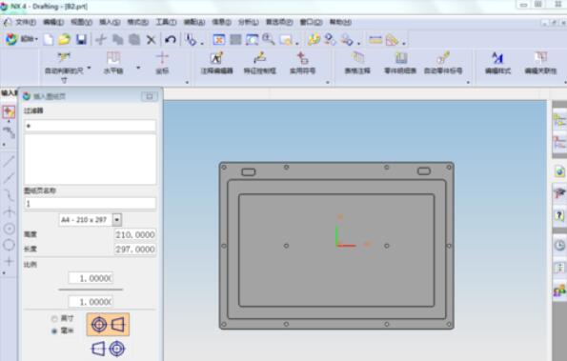Expand the Horizontal Chain dropdown arrow

pos(138,68)
